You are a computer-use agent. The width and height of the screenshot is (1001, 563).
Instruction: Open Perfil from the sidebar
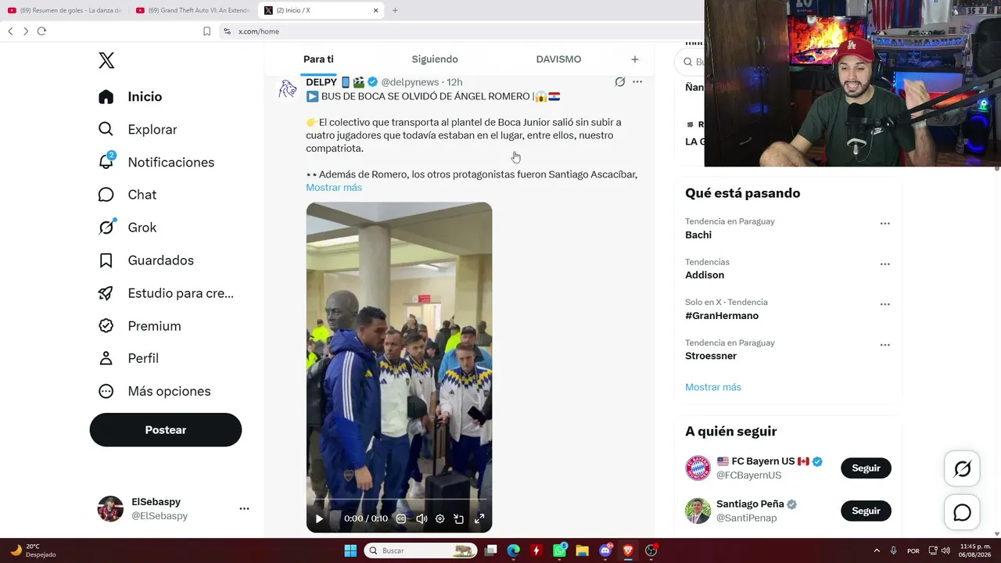(128, 358)
